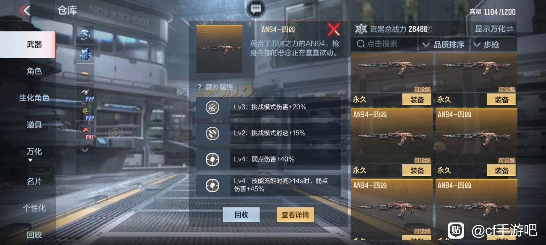546x245 pixels.
Task: Select the helmet gear category icon
Action: pyautogui.click(x=85, y=36)
